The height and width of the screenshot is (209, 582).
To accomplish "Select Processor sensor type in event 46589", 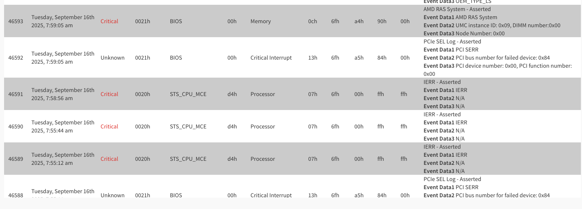I will tap(263, 159).
